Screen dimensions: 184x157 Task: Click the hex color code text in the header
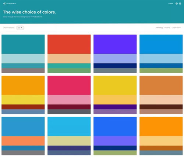pyautogui.click(x=171, y=4)
